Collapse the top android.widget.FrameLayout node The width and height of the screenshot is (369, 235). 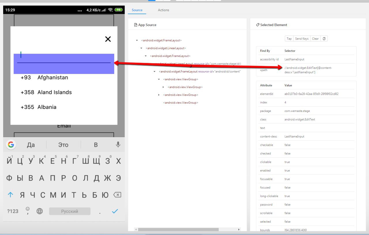tap(137, 41)
